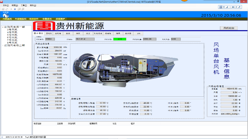Click the frequency value 49.97 Hz

(55, 108)
